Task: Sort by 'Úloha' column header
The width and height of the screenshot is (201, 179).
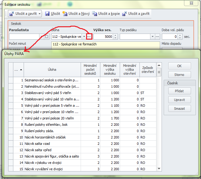Action: 52,70
